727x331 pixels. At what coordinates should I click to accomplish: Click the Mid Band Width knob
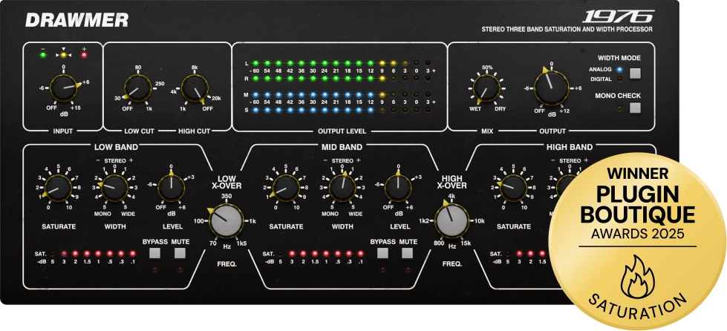(342, 187)
